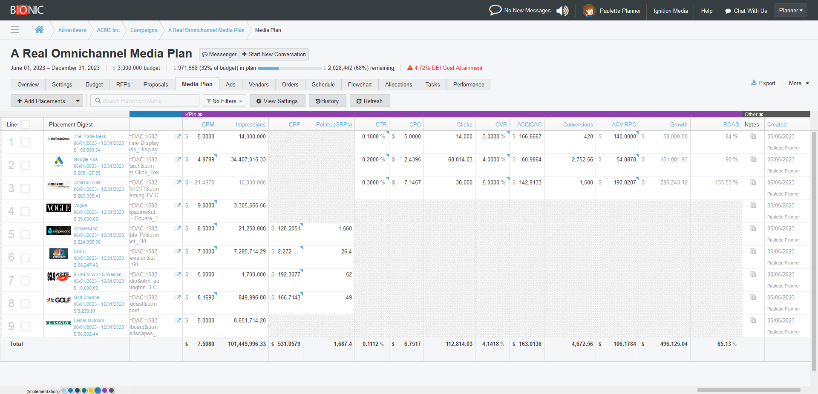Click the 93.9 WKYS vendor logo
818x394 pixels.
[59, 277]
